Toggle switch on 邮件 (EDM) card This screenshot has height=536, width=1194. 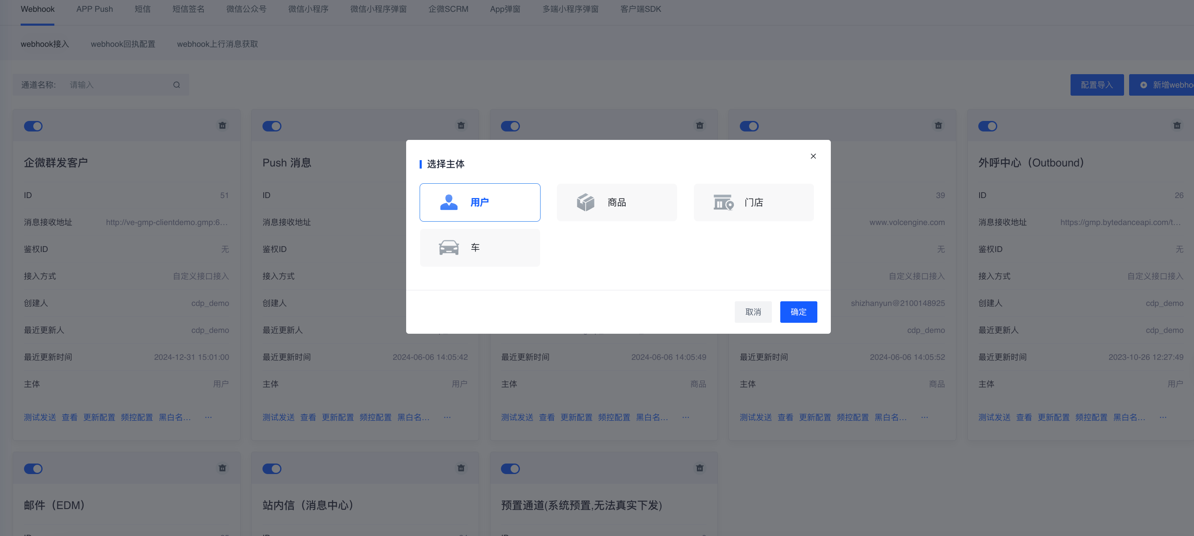(33, 469)
